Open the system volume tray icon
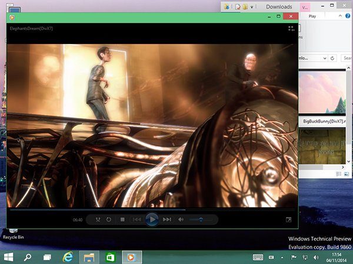 tap(316, 258)
